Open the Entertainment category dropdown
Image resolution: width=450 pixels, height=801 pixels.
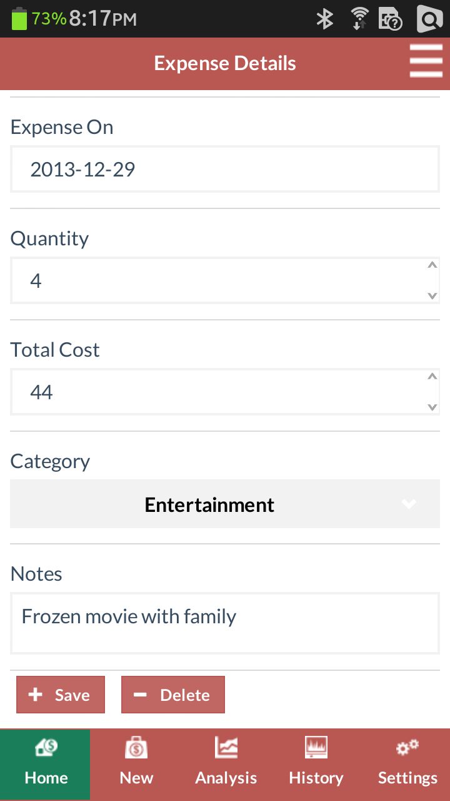point(225,504)
